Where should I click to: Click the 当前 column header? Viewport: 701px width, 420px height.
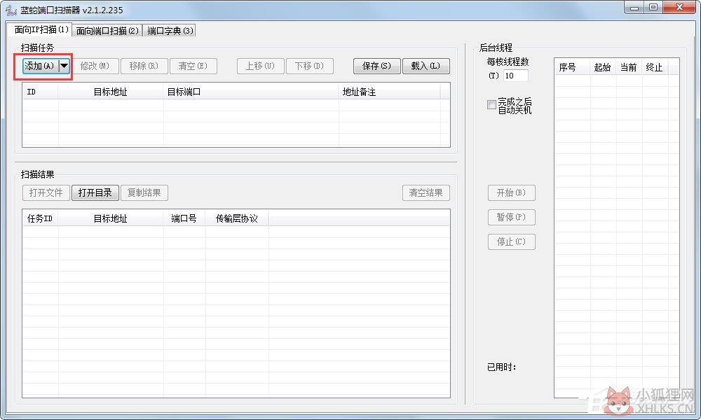click(x=629, y=67)
